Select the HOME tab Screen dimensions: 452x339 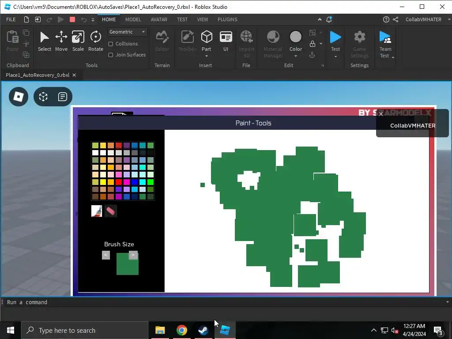coord(109,19)
